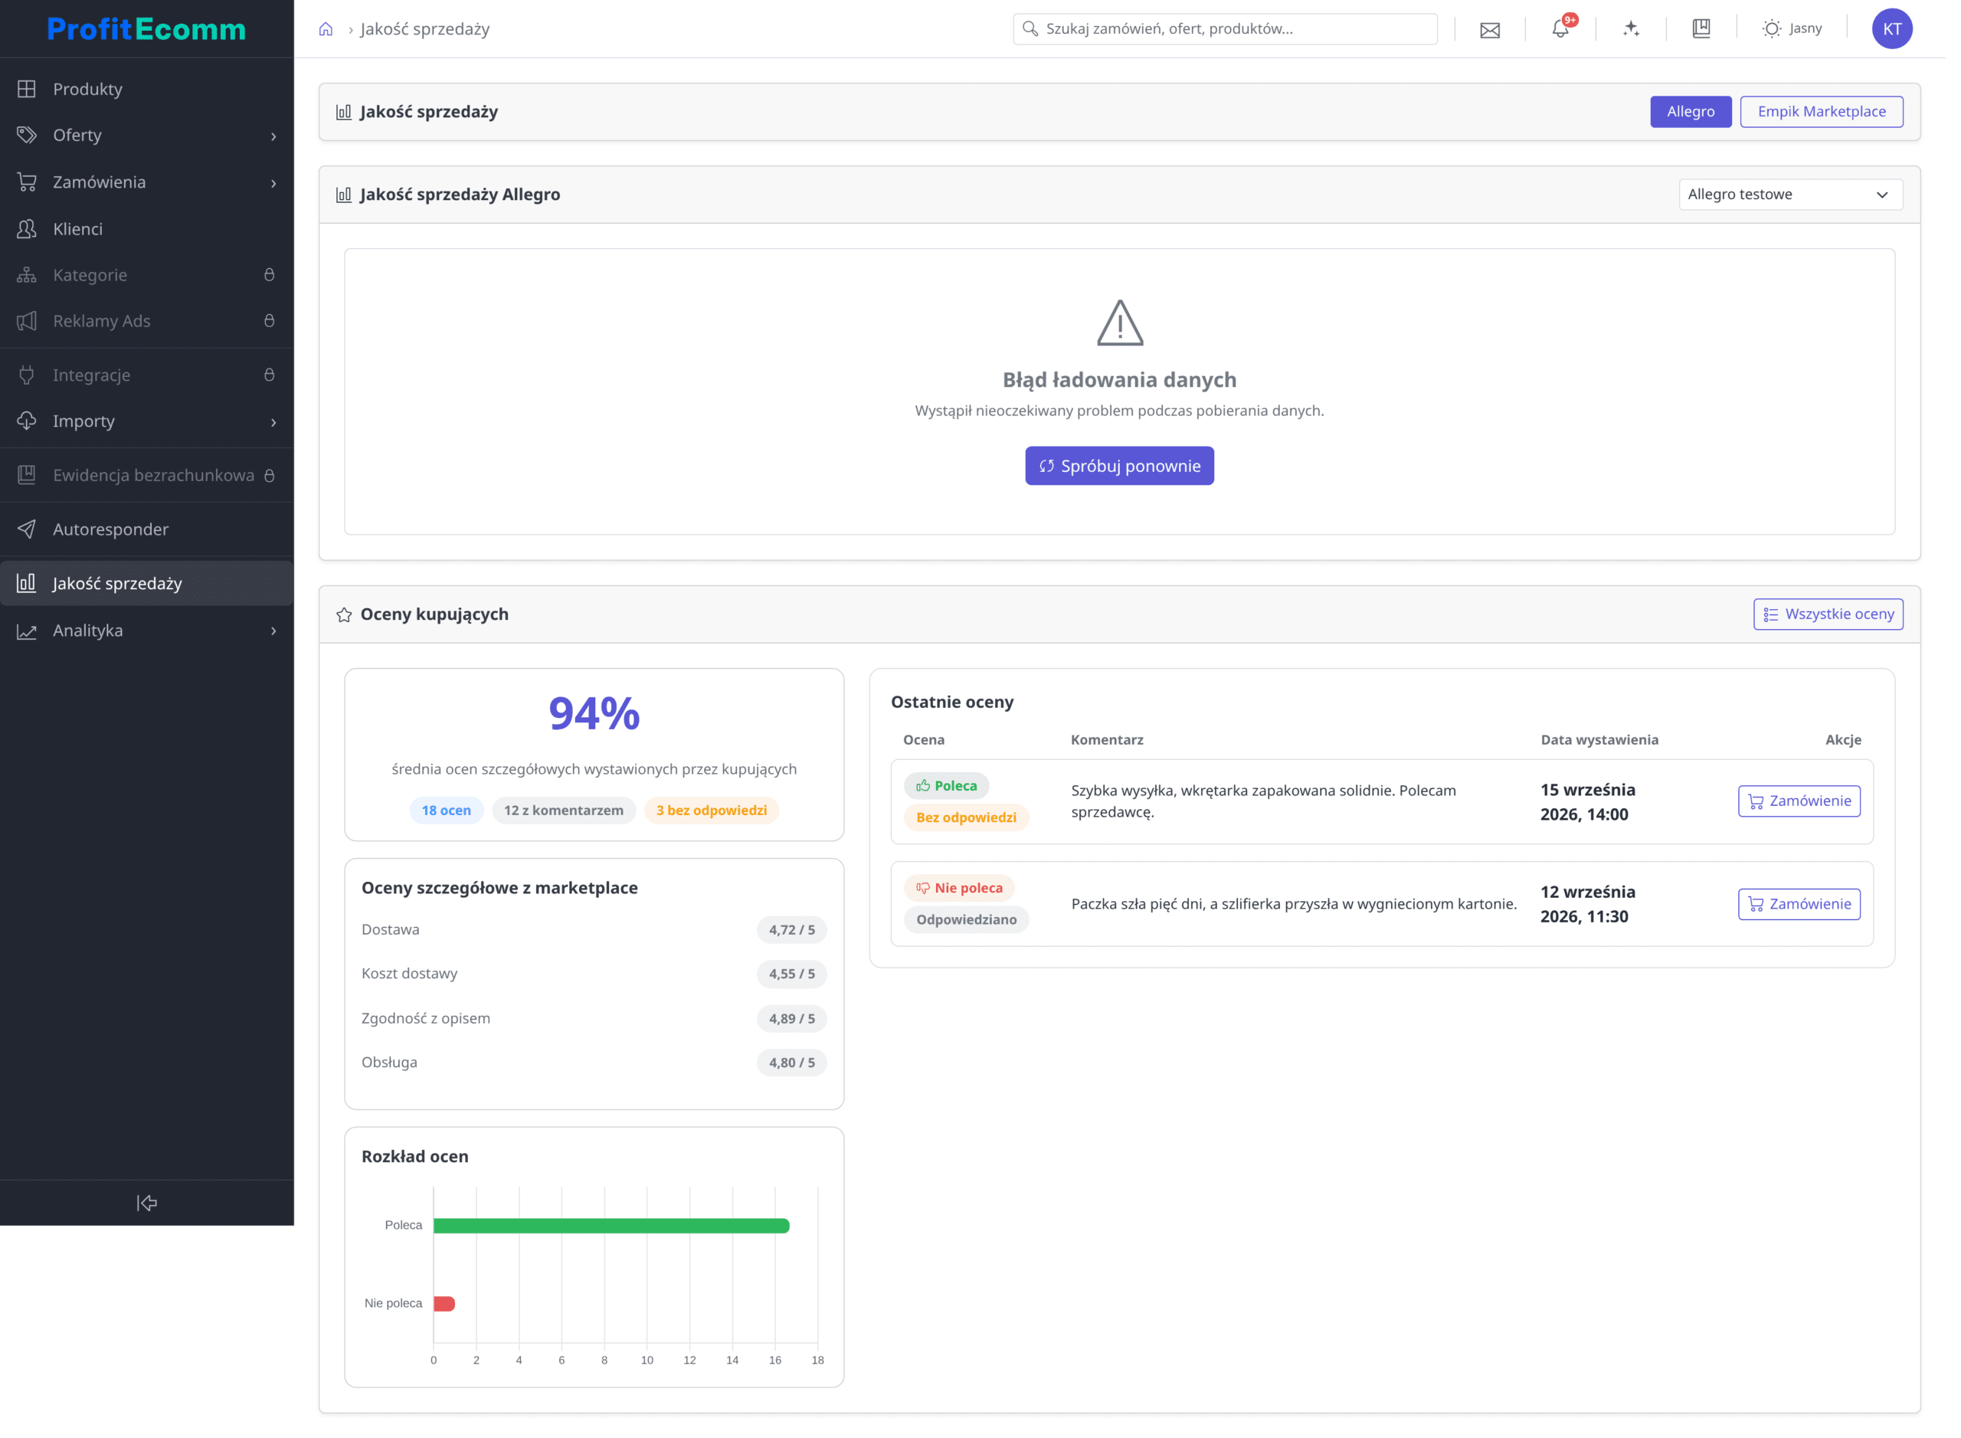Click the 18 ocen badge

coord(446,811)
